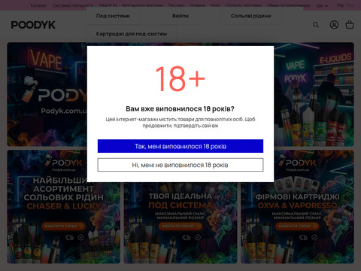Open the E-LIQUIDS vape shop banner
The height and width of the screenshot is (271, 361).
pyautogui.click(x=314, y=94)
